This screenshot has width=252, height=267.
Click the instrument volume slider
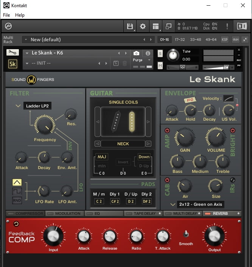[x=218, y=67]
